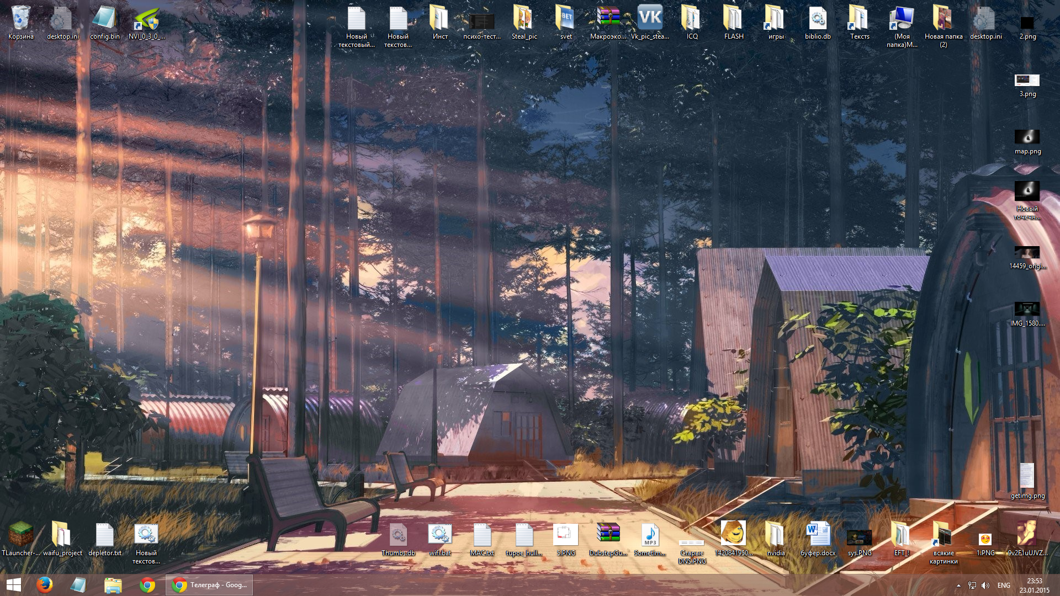Click the Sometim MP3 audio file
The width and height of the screenshot is (1060, 596).
coord(650,534)
